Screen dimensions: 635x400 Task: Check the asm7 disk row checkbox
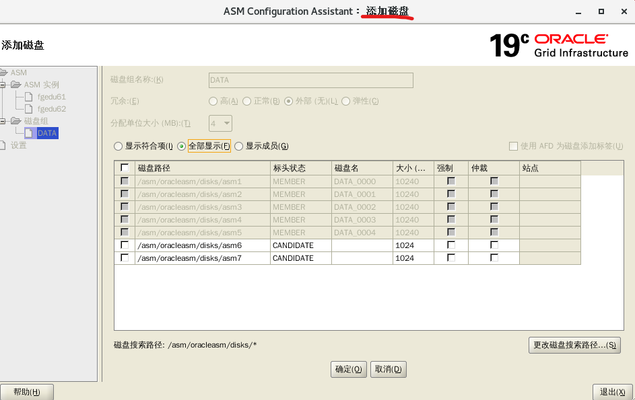(x=125, y=257)
